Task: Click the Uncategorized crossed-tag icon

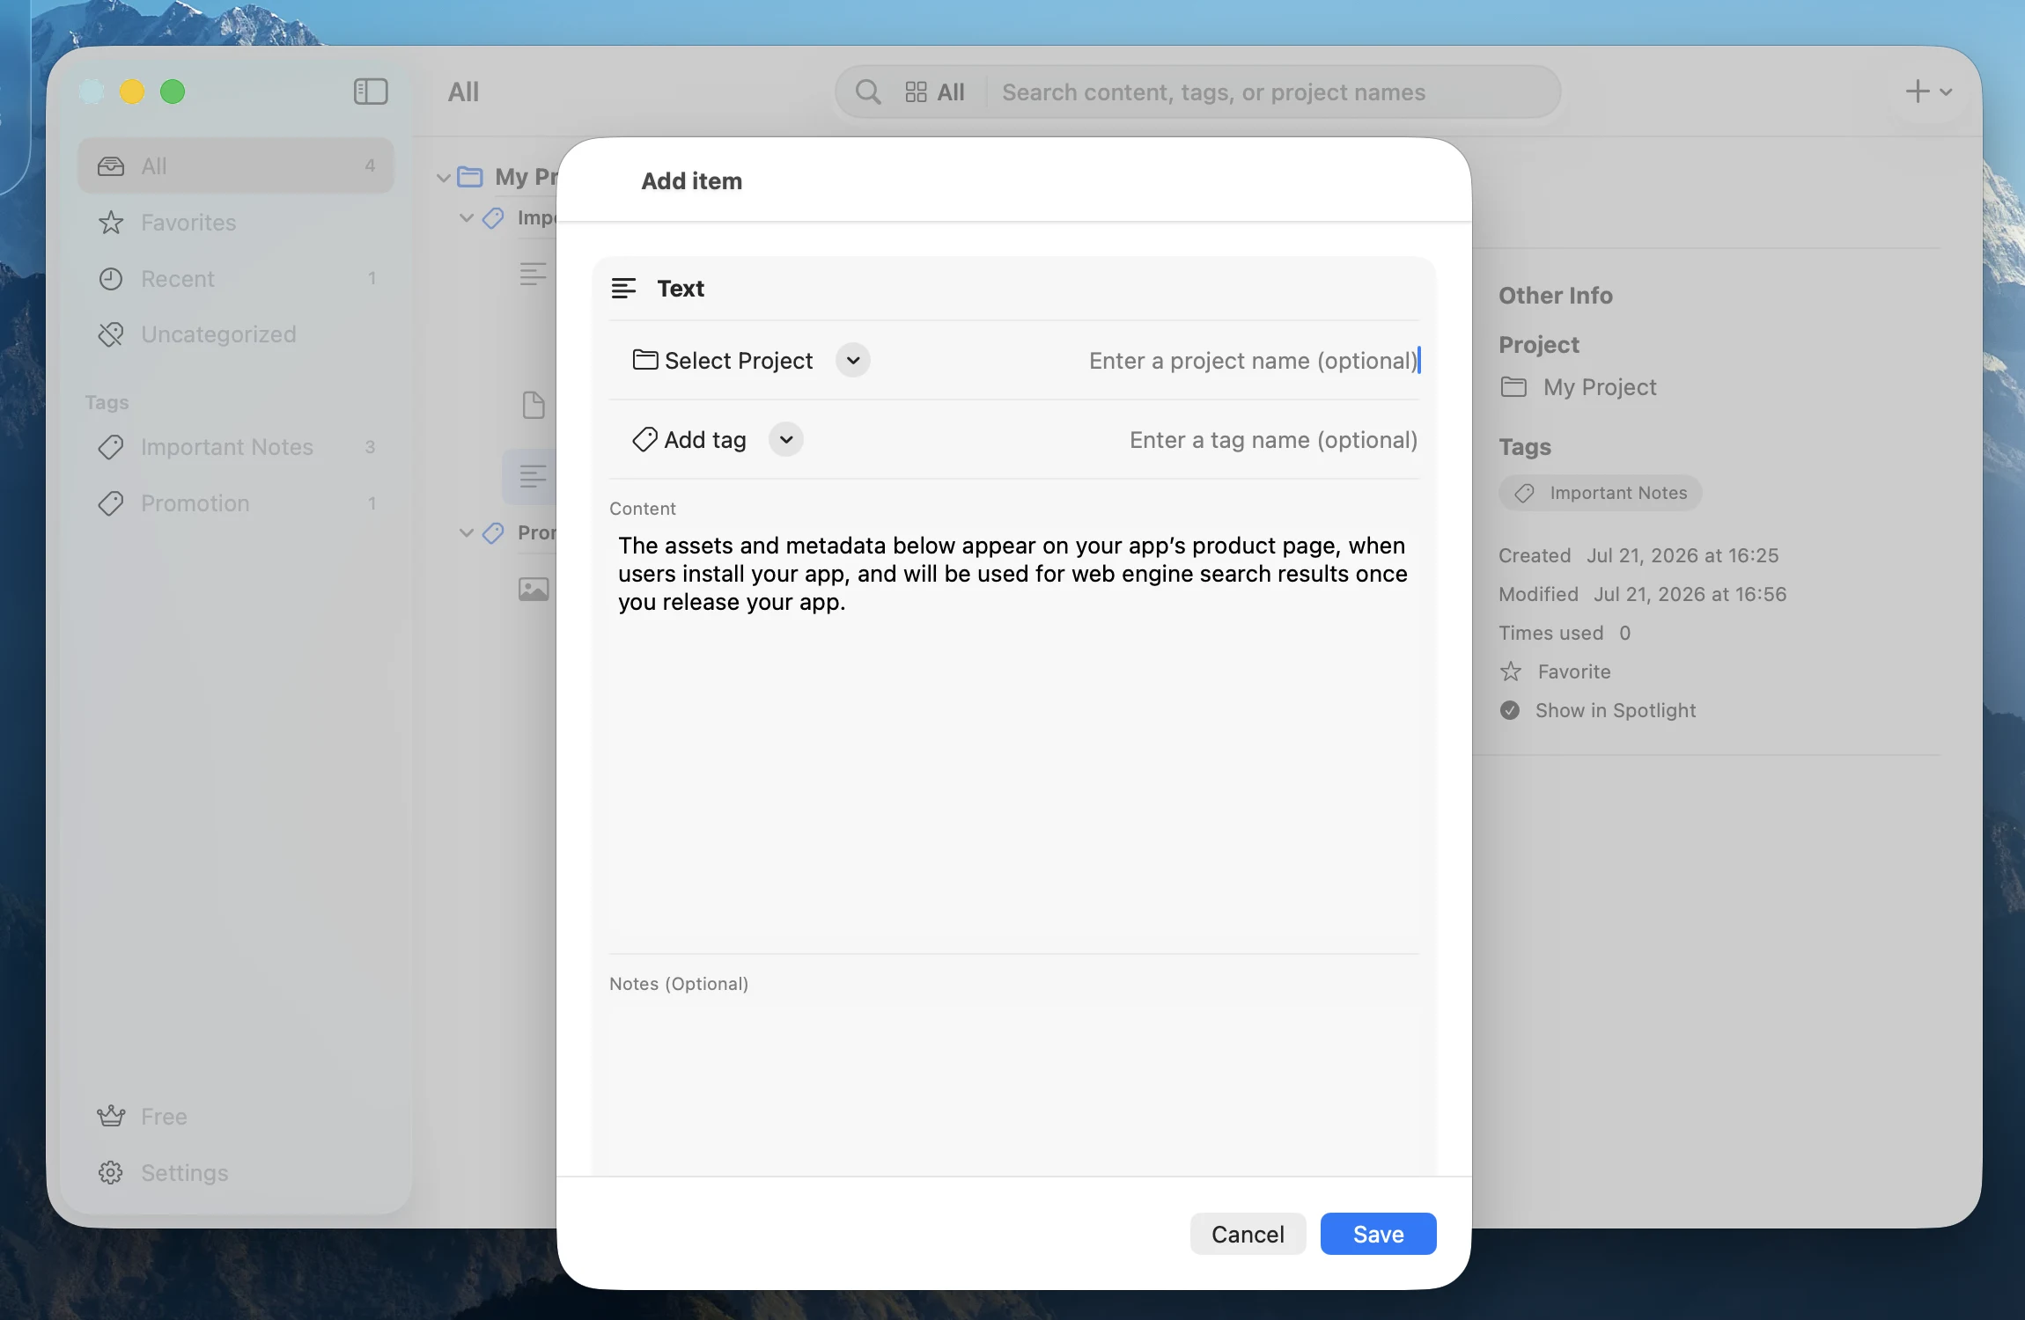Action: point(111,334)
